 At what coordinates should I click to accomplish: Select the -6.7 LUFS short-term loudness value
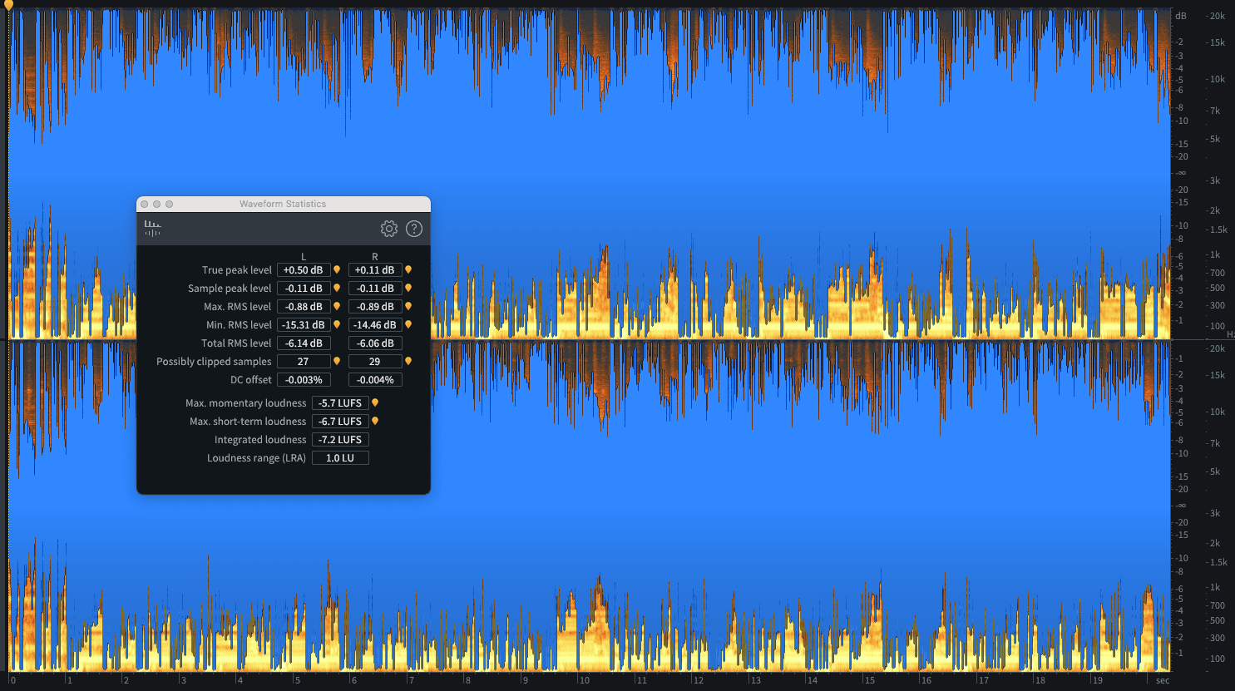click(x=340, y=422)
